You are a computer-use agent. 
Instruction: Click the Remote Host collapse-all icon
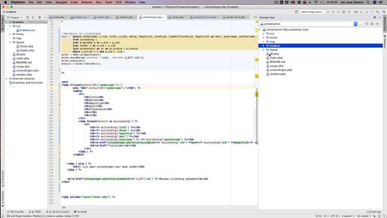pyautogui.click(x=367, y=24)
